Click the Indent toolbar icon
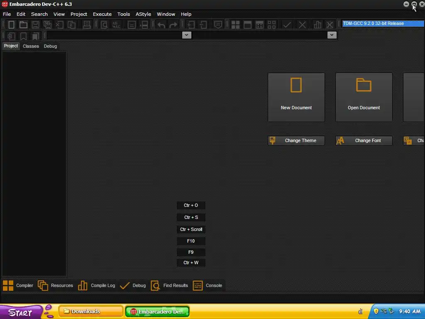Screen dimensions: 425x319 pos(191,25)
